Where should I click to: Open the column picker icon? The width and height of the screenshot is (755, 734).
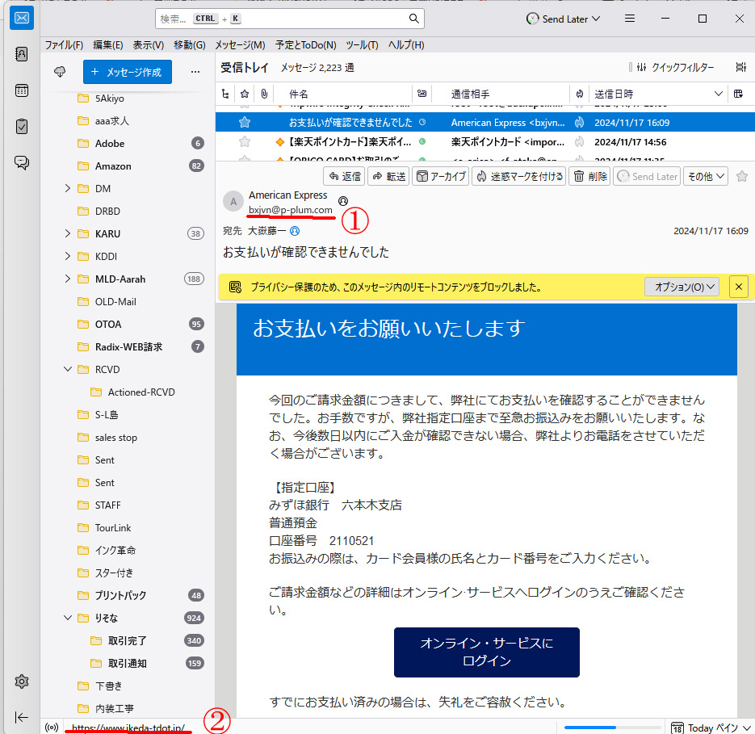pos(738,94)
